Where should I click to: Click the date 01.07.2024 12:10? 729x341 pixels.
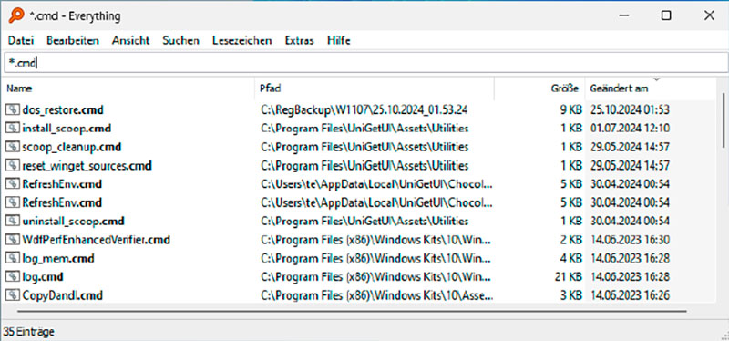[x=630, y=129]
